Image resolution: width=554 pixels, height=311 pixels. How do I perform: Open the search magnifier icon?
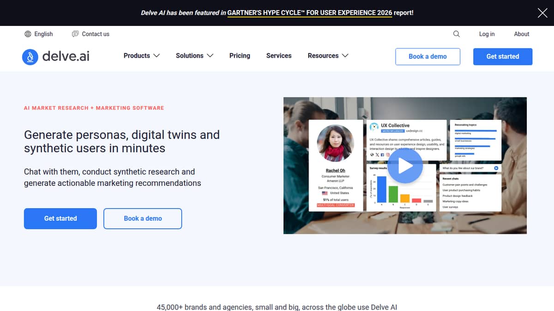(457, 34)
